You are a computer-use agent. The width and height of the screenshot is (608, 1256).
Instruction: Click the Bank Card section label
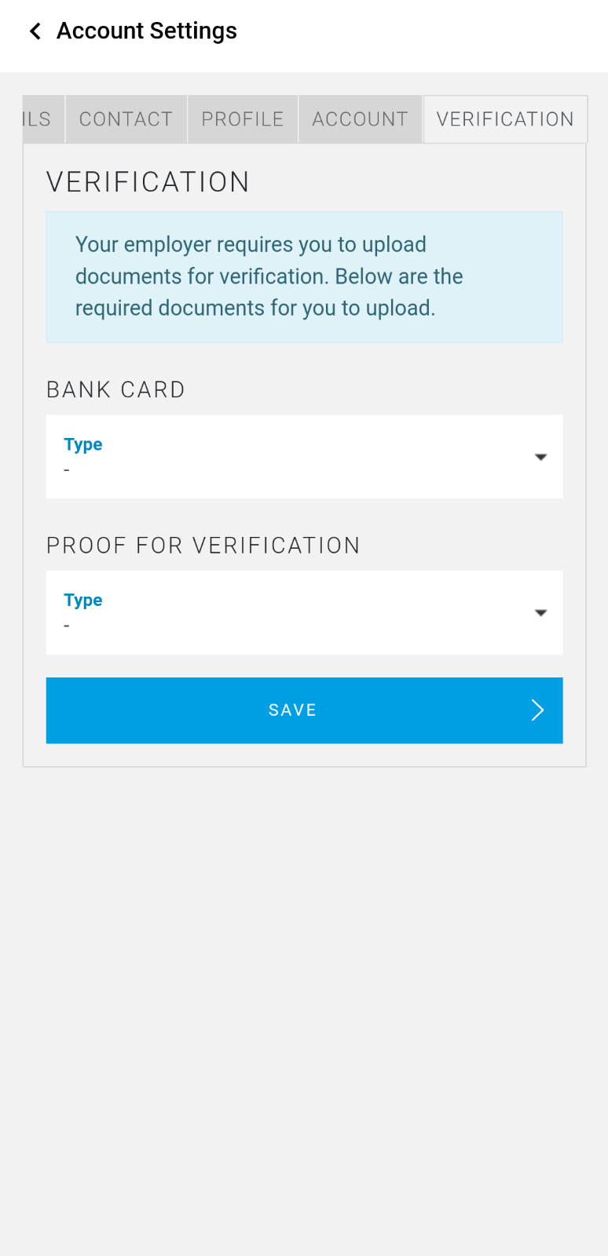(115, 390)
